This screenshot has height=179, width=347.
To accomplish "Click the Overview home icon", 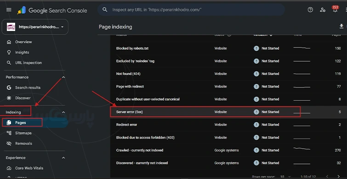I will click(x=9, y=42).
